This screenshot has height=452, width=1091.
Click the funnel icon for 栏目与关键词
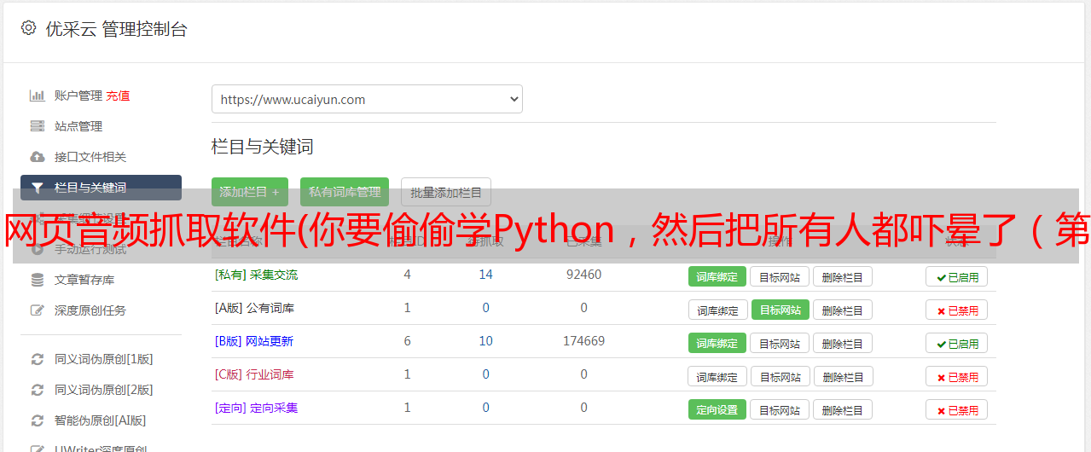38,188
